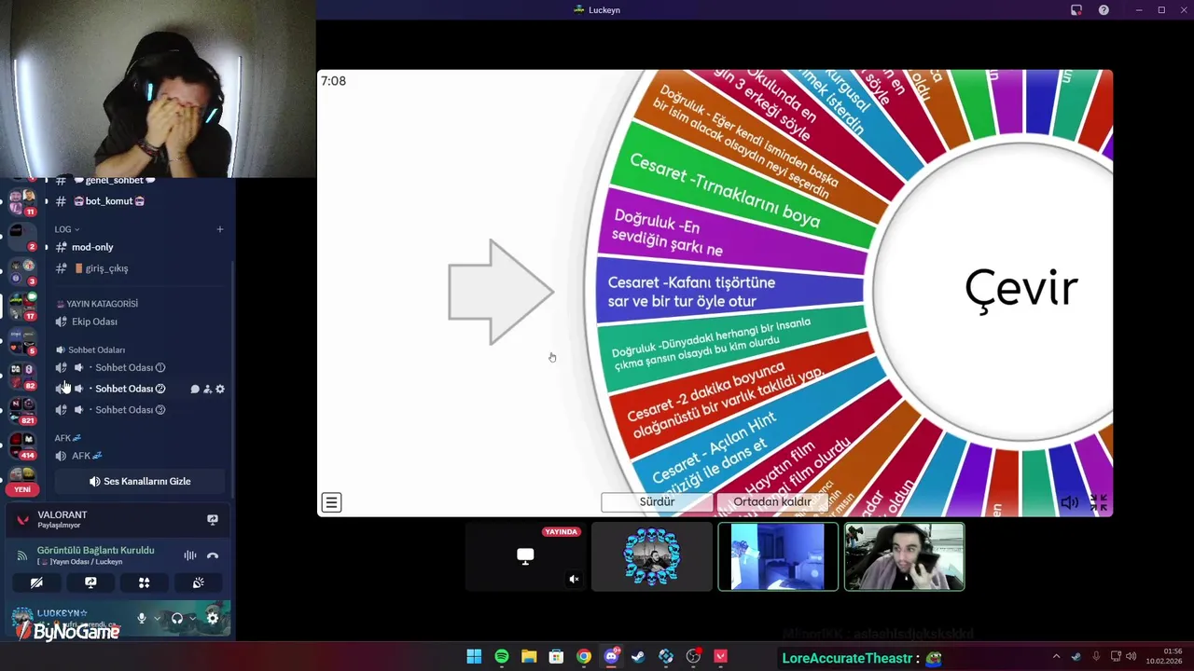Open the Activities launcher button
1194x671 pixels.
click(x=145, y=582)
